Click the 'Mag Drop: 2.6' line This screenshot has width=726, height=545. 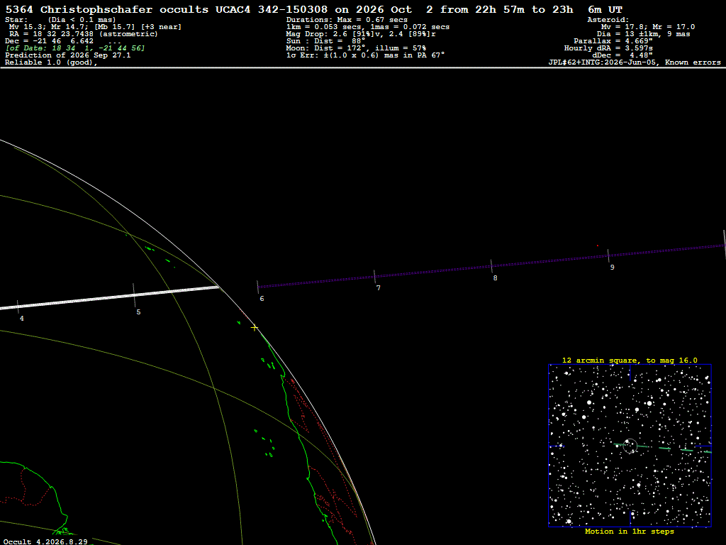[361, 34]
